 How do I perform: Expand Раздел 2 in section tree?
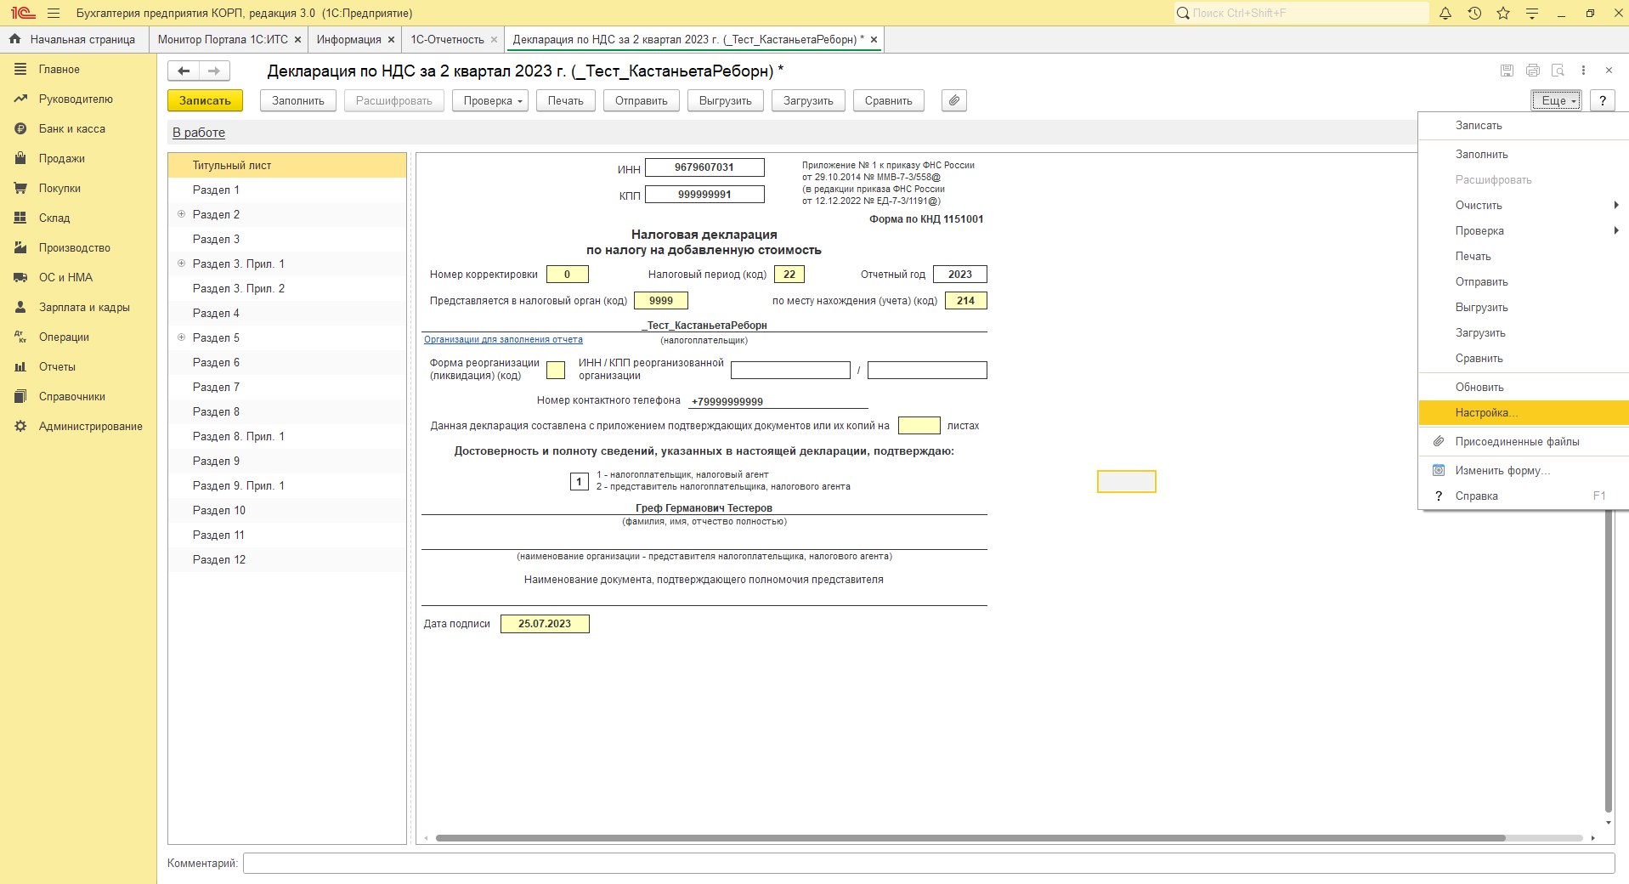coord(181,214)
